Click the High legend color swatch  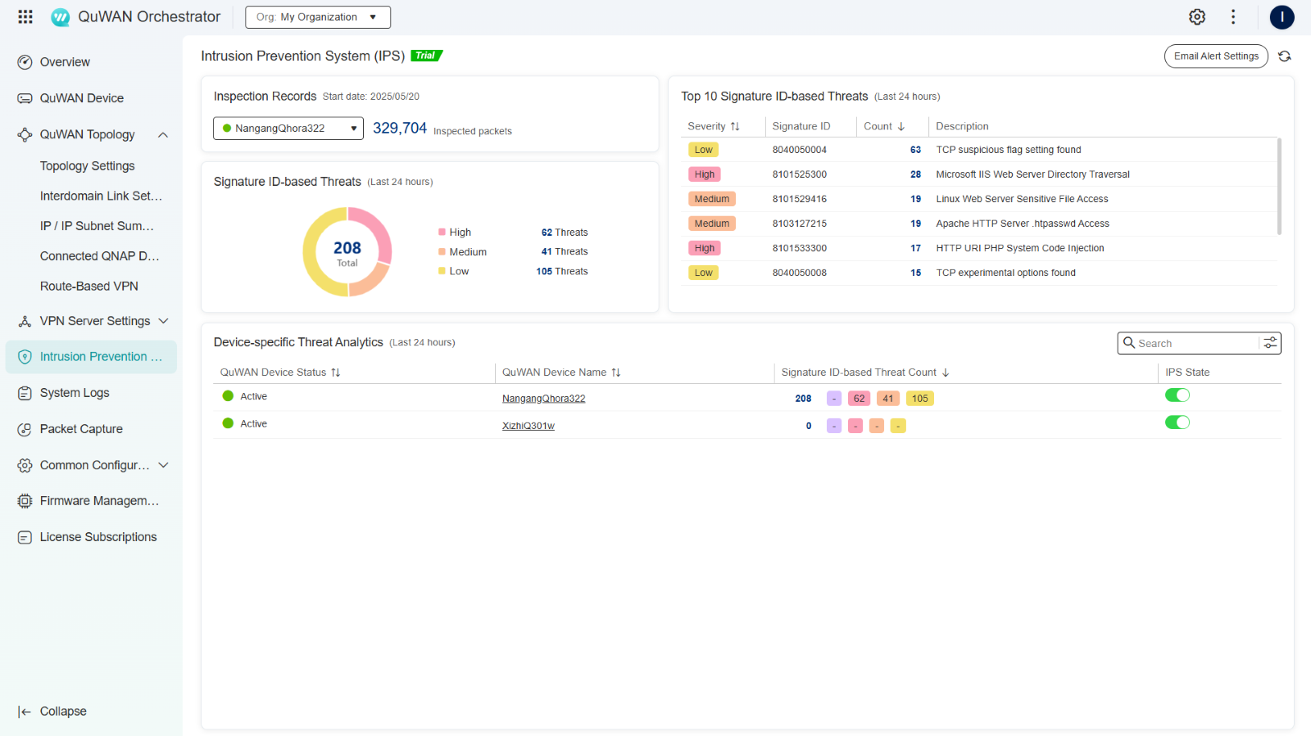coord(442,233)
